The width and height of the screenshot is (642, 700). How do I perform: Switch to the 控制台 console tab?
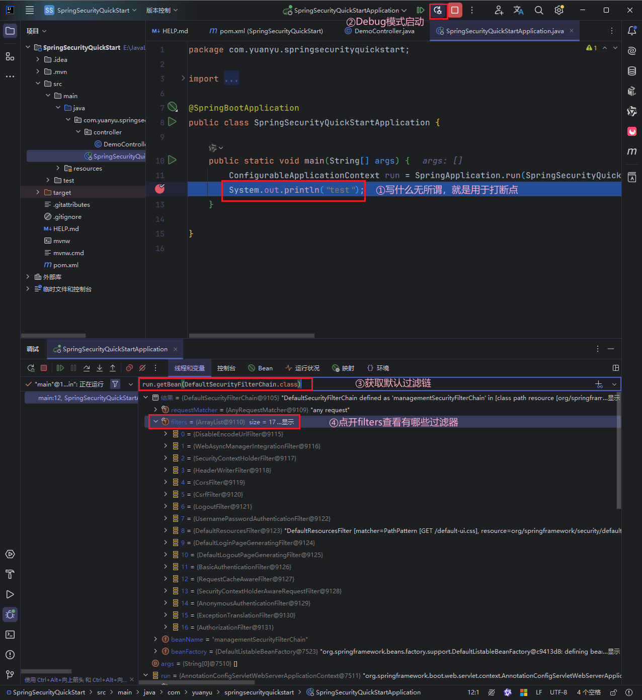coord(226,368)
